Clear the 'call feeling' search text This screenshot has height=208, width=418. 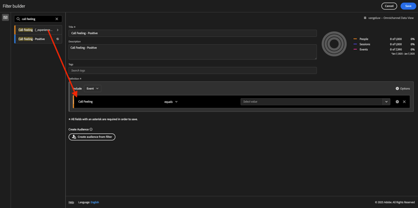click(x=57, y=19)
